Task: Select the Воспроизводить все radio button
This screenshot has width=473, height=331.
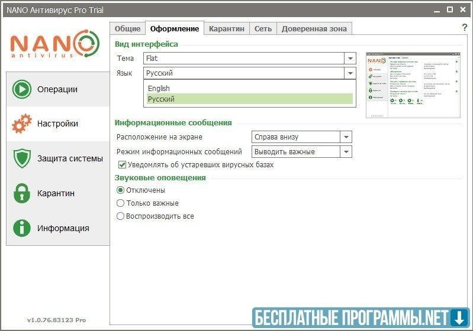Action: [121, 216]
